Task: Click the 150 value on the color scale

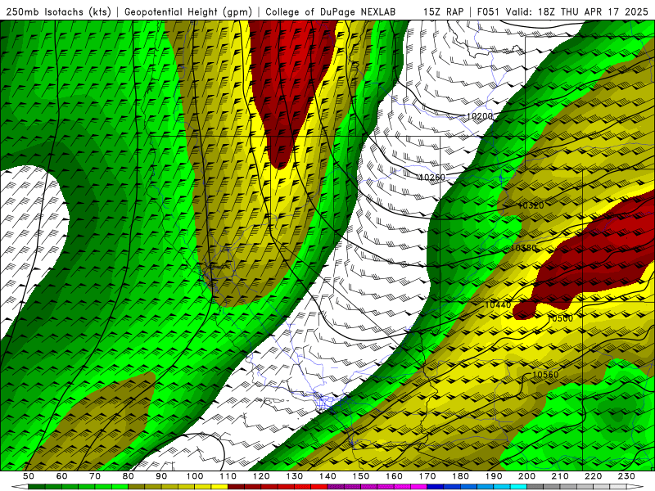Action: point(360,476)
